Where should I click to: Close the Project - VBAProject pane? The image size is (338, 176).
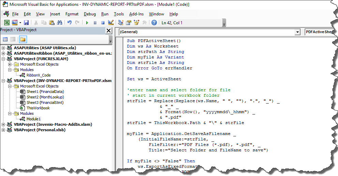coord(109,31)
